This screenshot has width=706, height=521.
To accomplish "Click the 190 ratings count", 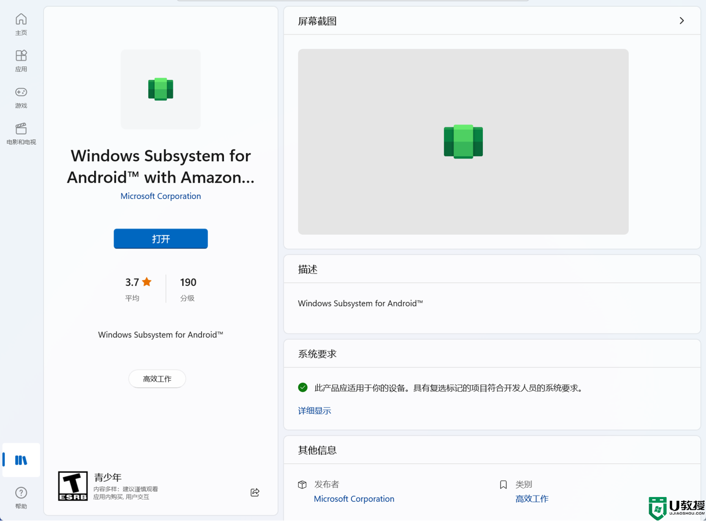I will [188, 282].
